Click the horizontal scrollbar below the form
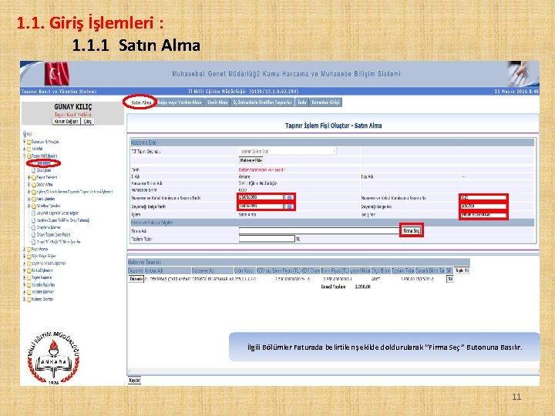555x416 pixels. point(333,371)
